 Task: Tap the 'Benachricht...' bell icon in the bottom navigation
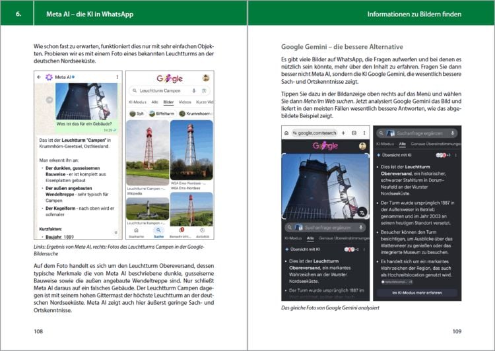181,233
